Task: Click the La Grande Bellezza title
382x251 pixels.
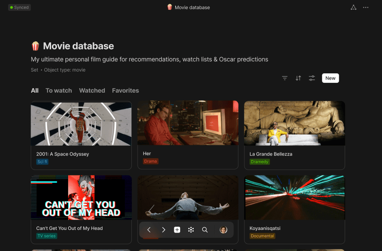Action: (x=271, y=154)
